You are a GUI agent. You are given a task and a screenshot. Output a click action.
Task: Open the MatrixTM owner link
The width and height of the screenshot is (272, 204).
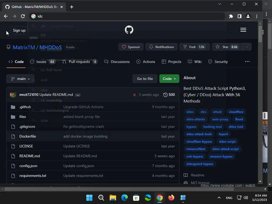(24, 47)
